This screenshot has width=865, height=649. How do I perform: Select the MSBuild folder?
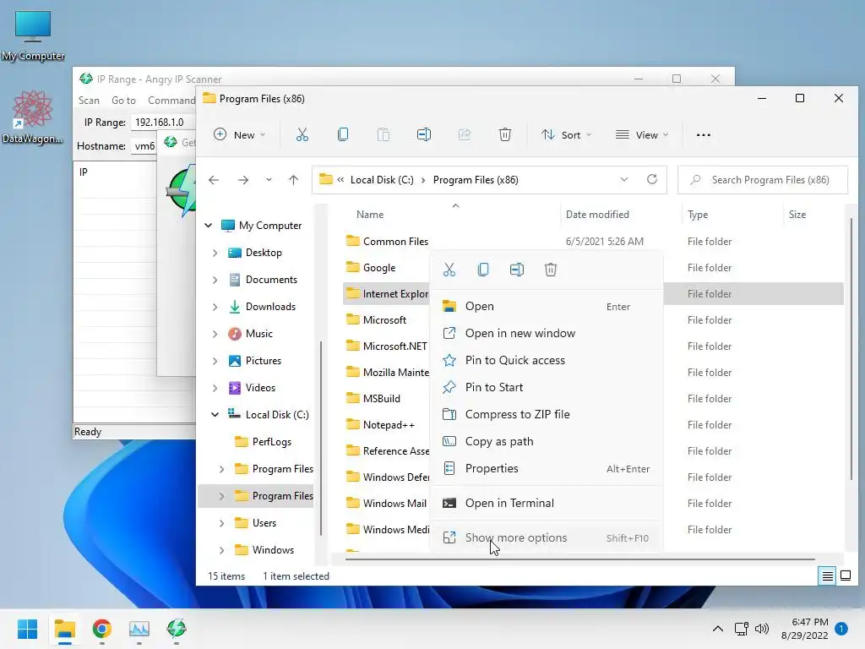coord(381,399)
